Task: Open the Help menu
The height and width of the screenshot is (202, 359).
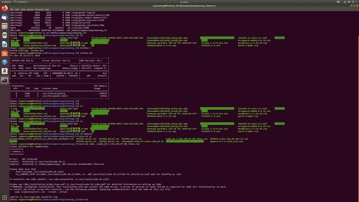Action: (47, 10)
